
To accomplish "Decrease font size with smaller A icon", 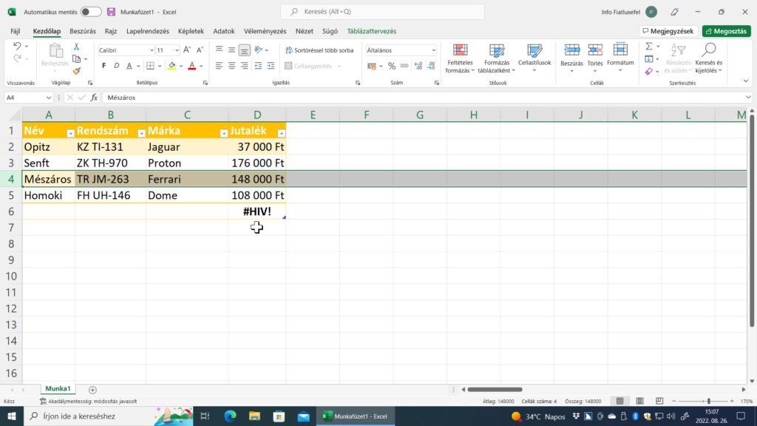I will pyautogui.click(x=200, y=50).
